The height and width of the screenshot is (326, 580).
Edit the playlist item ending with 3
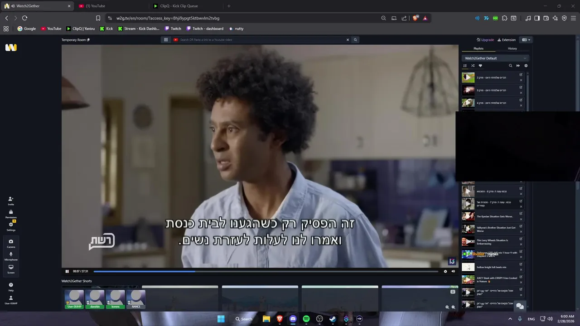[x=521, y=87]
